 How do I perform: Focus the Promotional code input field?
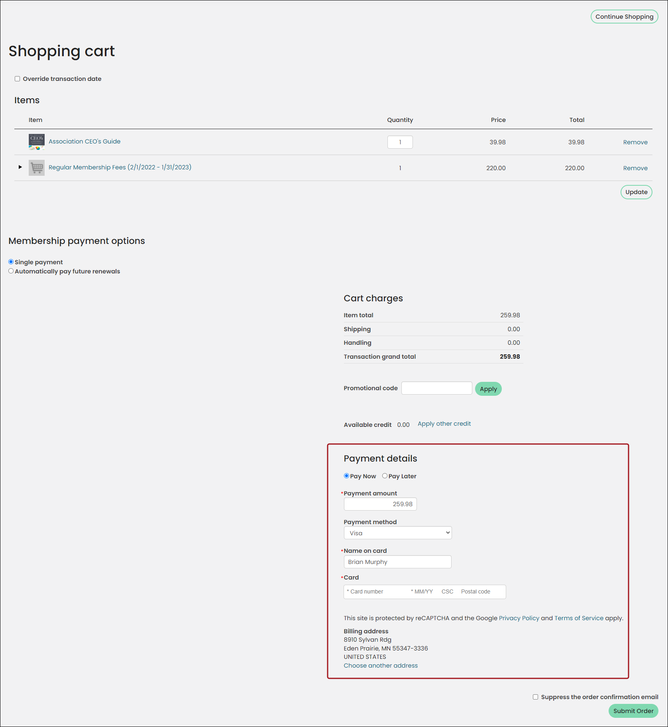pyautogui.click(x=437, y=388)
